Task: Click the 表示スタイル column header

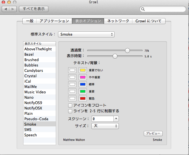Action: pyautogui.click(x=40, y=44)
